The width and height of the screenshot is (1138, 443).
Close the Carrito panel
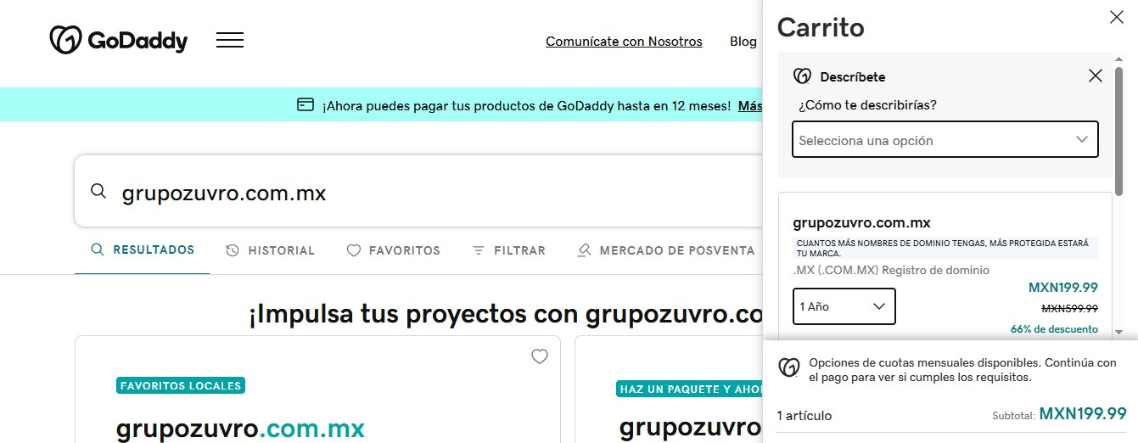1117,17
